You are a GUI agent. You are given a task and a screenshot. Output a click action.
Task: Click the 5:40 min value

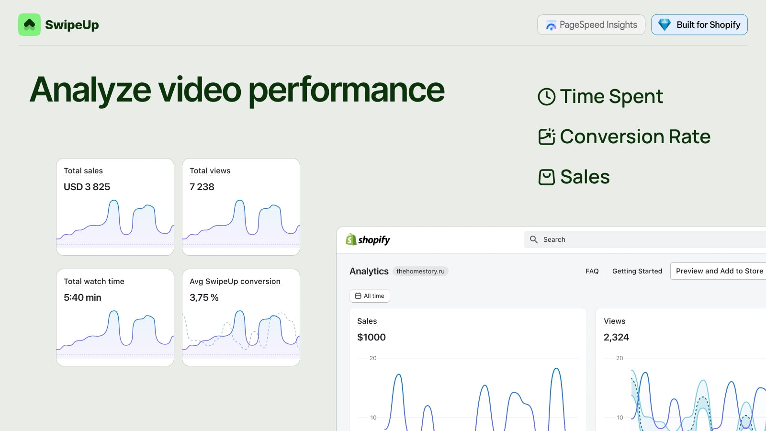click(x=82, y=297)
